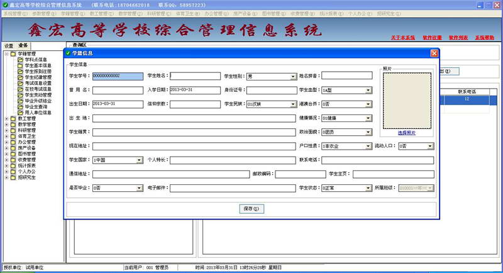Click folder icon beside 在校考试信息

click(x=20, y=89)
